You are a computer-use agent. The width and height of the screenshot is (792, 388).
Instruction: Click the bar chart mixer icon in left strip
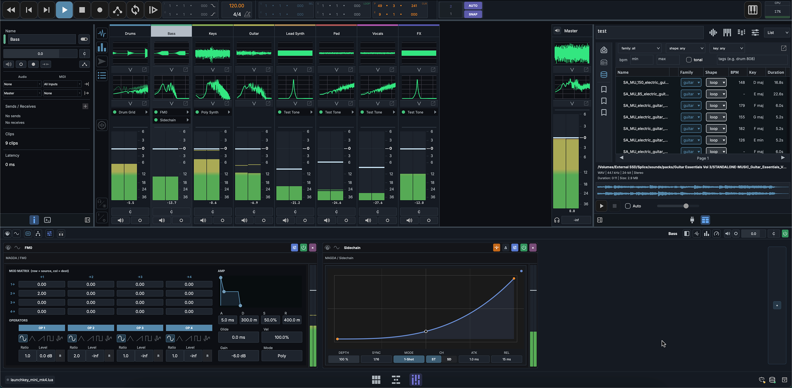[102, 47]
